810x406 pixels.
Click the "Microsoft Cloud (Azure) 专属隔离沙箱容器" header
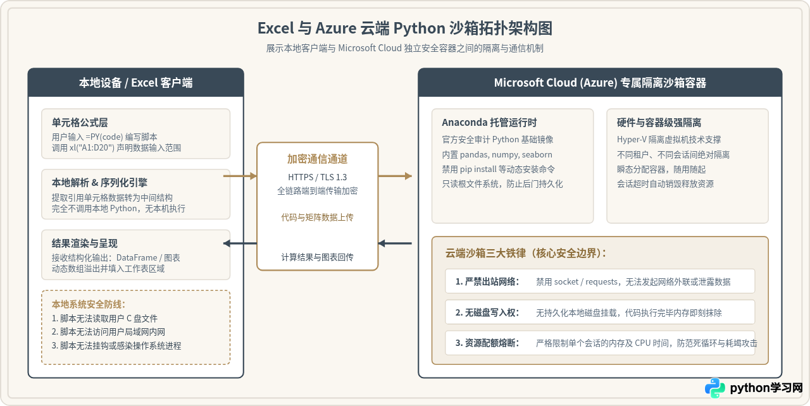tap(600, 83)
